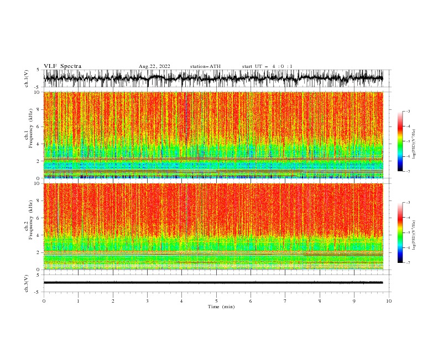Click the ch.2 PSD color bar
438x338 pixels.
[x=400, y=233]
